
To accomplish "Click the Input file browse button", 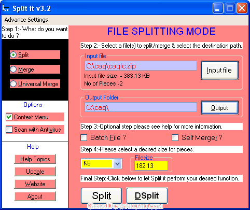I will click(x=219, y=70).
